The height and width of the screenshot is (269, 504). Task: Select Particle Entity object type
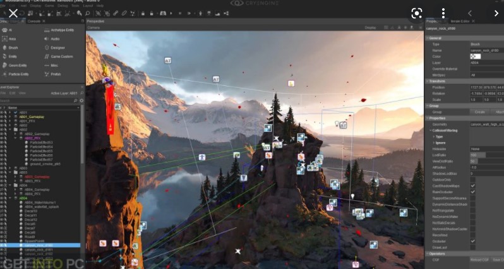pyautogui.click(x=15, y=74)
